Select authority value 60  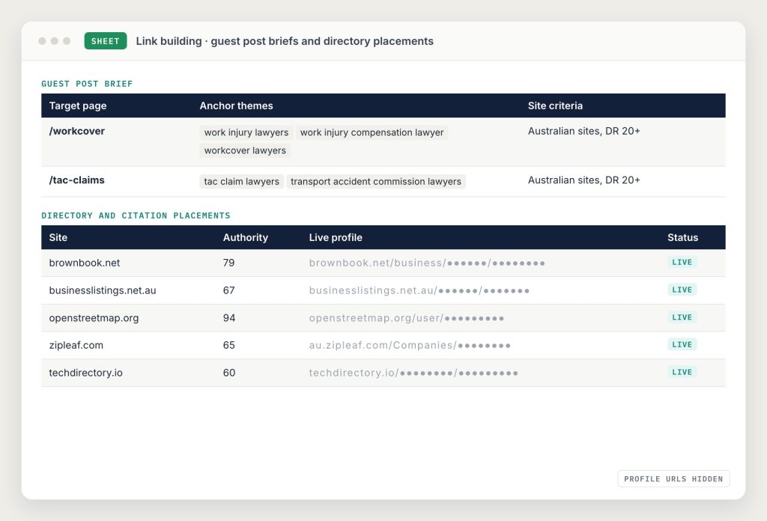coord(229,373)
